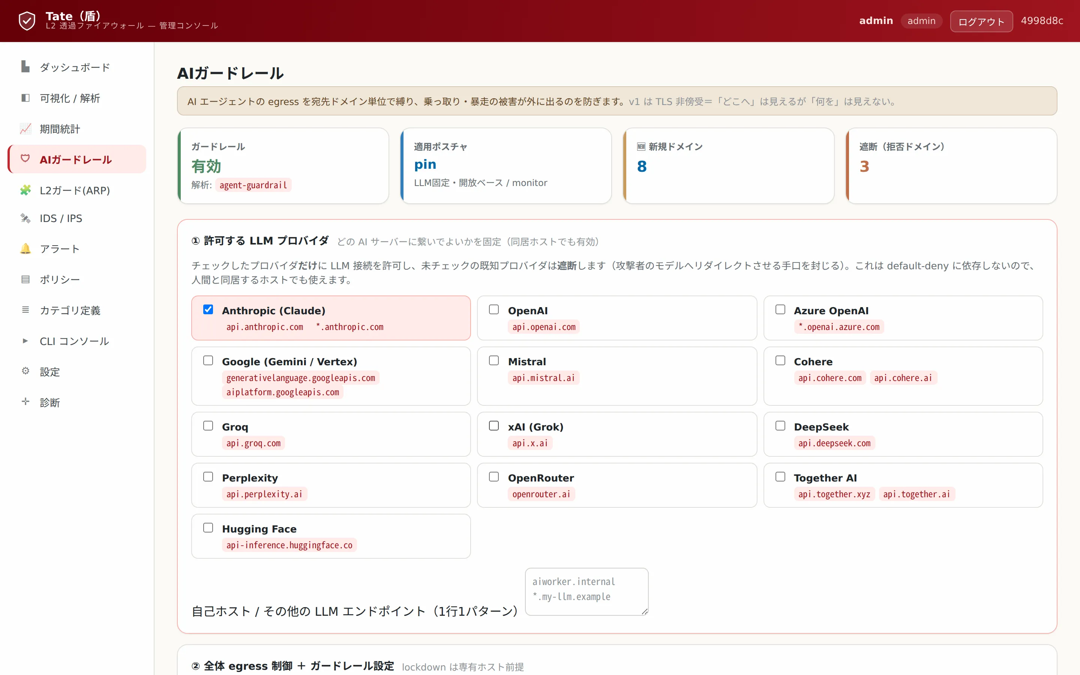Tick the xAI (Grok) checkbox
The height and width of the screenshot is (675, 1080).
pos(493,426)
